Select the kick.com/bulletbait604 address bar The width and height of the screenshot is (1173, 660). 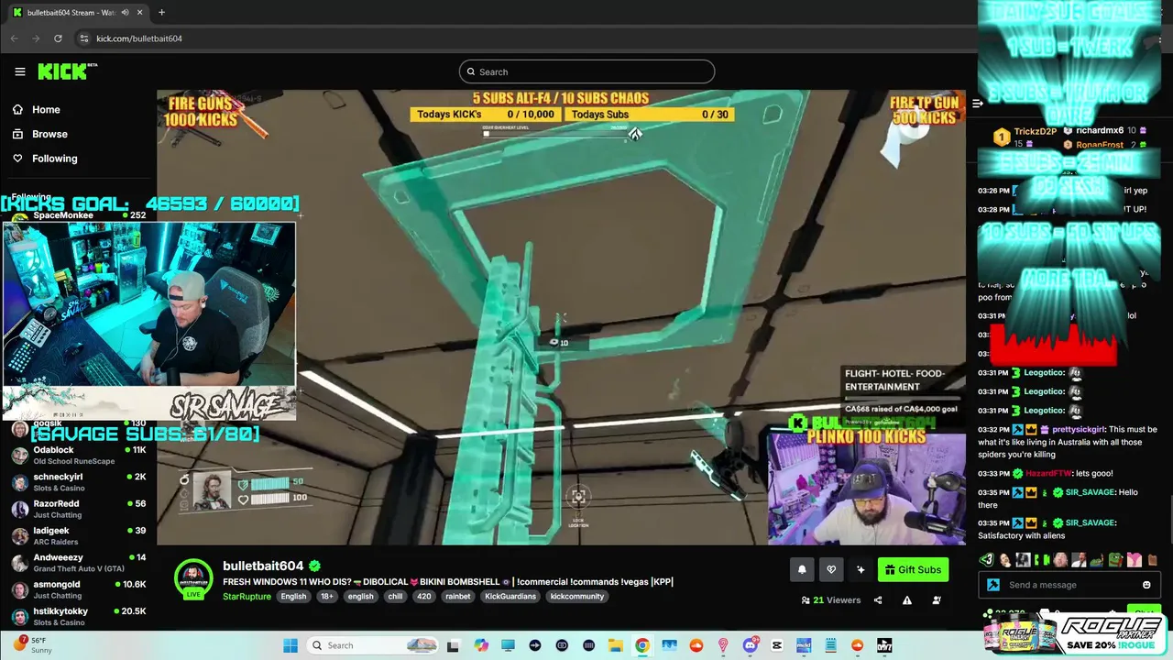click(x=139, y=38)
